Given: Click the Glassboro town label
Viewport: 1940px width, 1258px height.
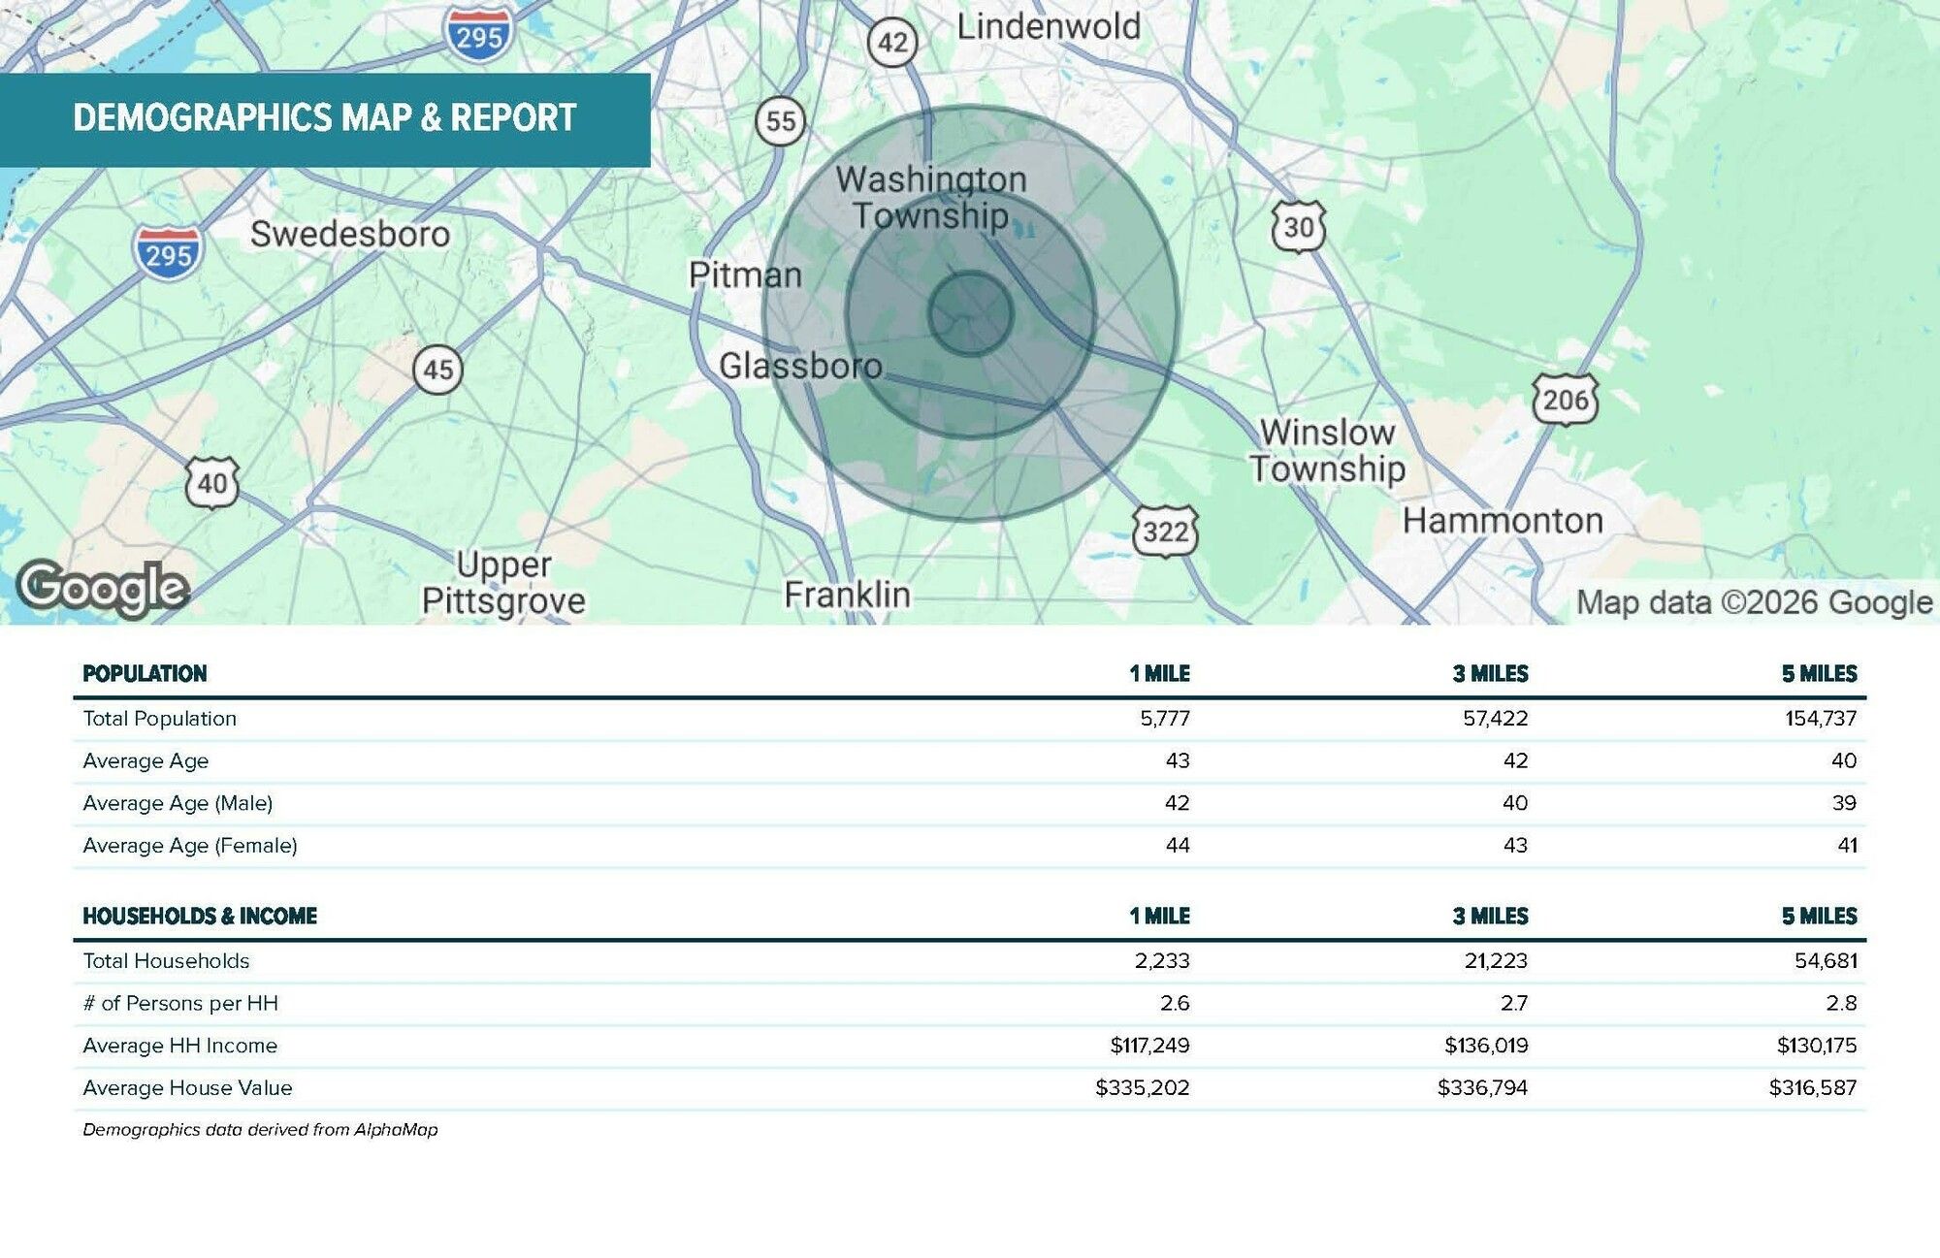Looking at the screenshot, I should pyautogui.click(x=800, y=366).
